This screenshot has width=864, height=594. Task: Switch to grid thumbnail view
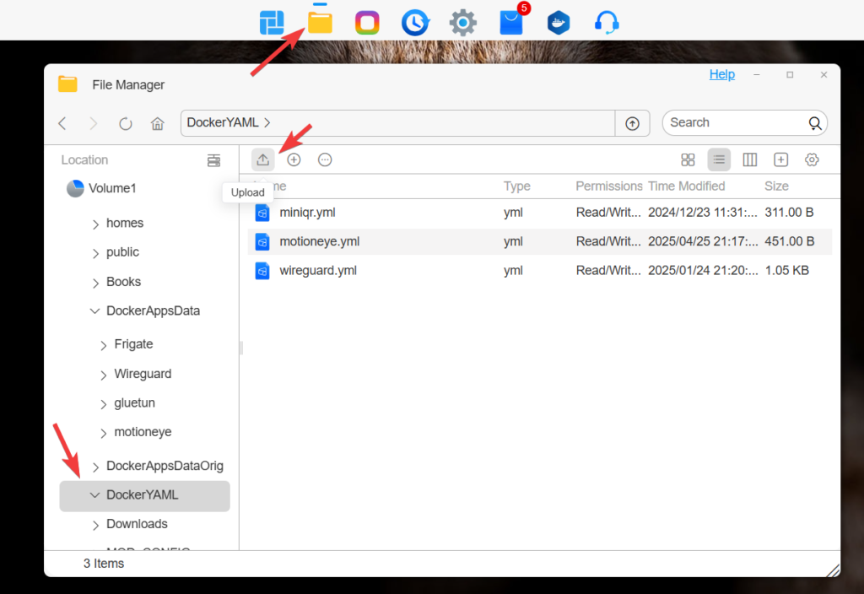pos(688,159)
